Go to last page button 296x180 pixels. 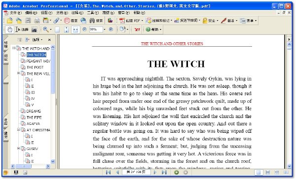164,172
